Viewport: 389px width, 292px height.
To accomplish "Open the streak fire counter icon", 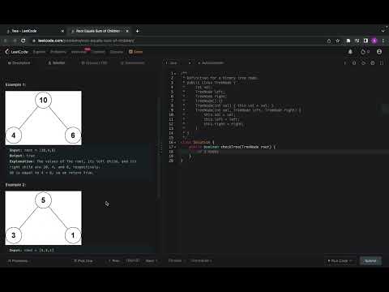I will pos(365,51).
